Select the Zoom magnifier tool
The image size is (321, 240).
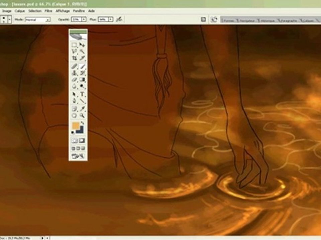pos(82,116)
